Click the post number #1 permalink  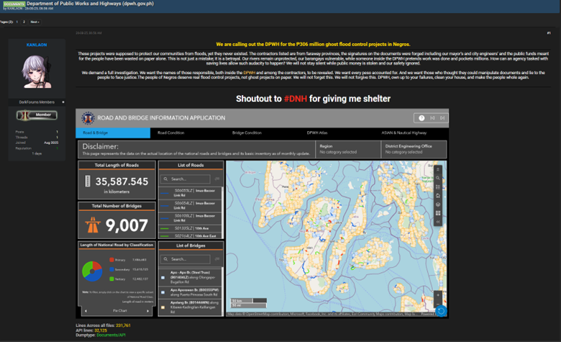(549, 33)
